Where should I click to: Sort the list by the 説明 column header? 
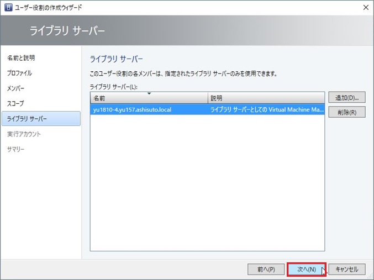tap(265, 98)
